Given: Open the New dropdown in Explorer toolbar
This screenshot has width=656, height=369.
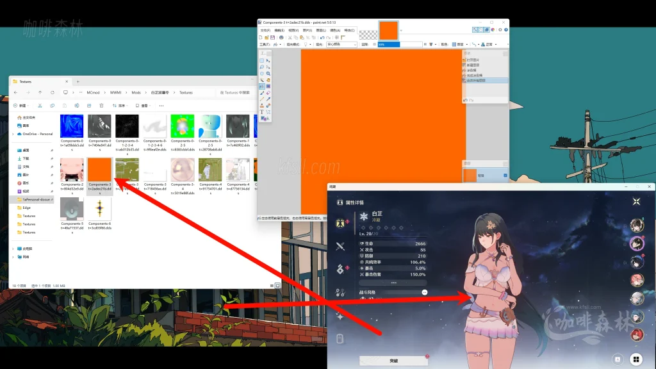Looking at the screenshot, I should [21, 106].
